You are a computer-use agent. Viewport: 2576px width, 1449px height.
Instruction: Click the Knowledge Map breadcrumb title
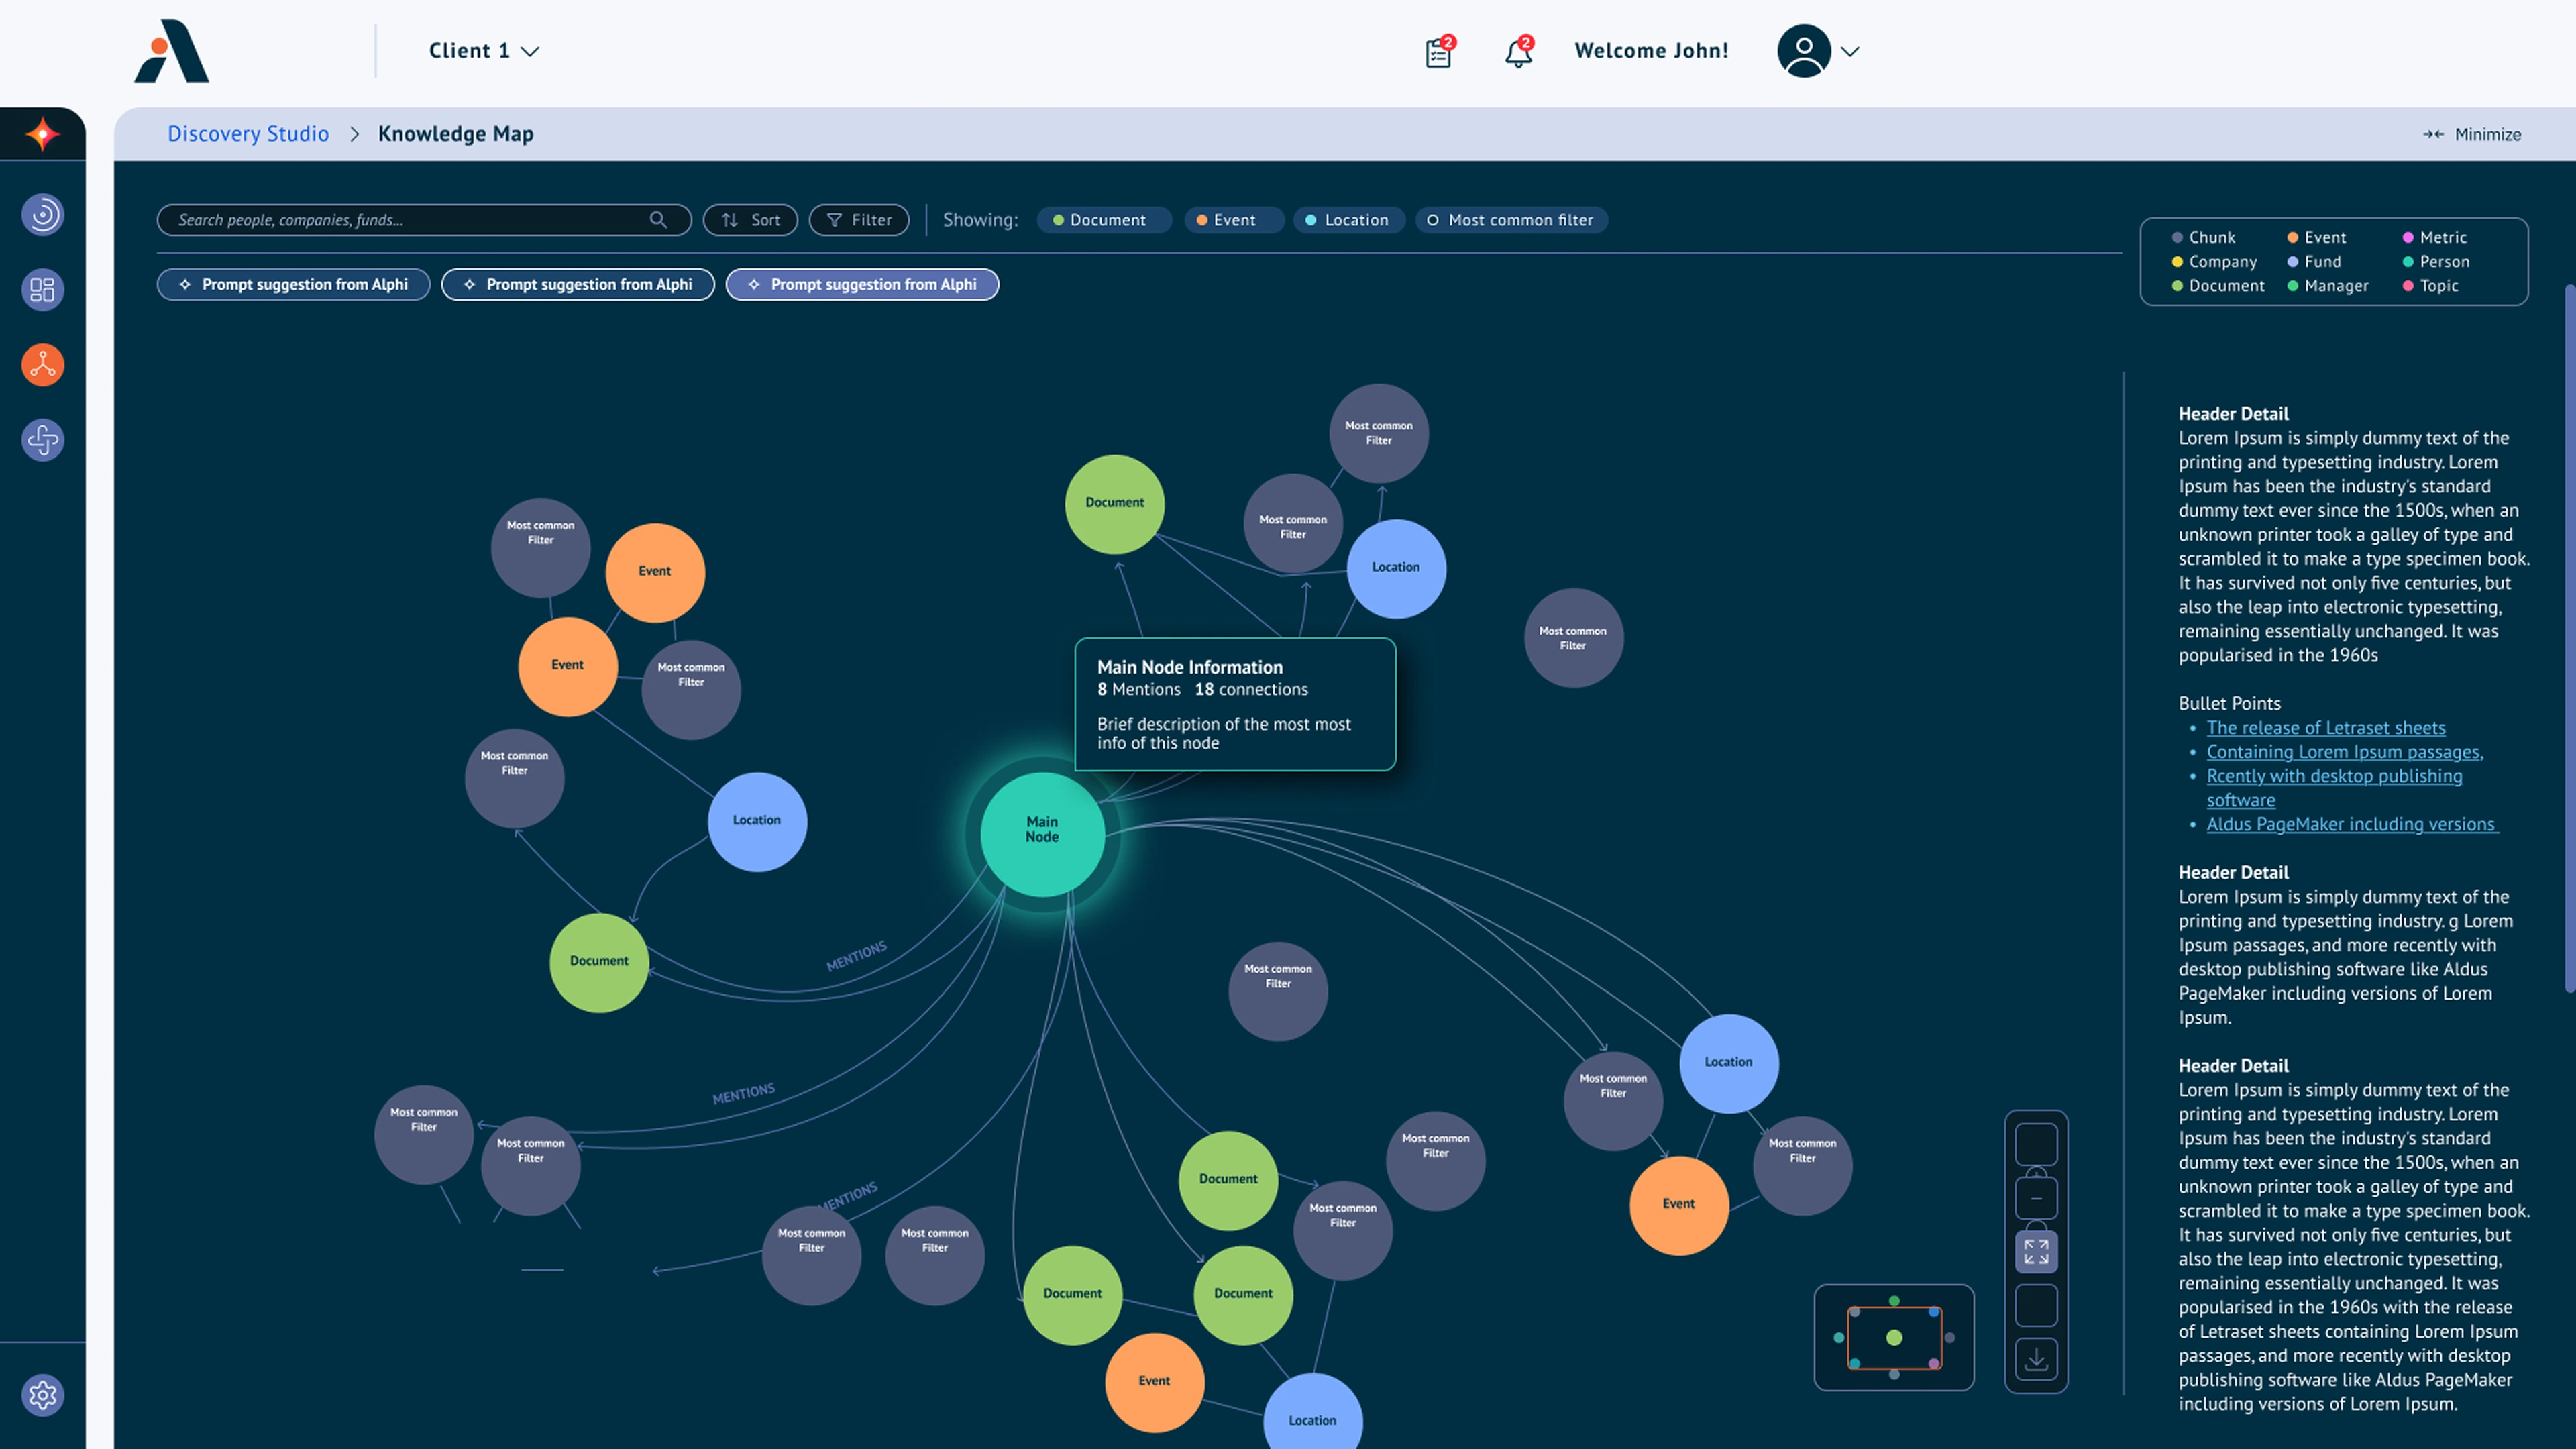click(456, 134)
